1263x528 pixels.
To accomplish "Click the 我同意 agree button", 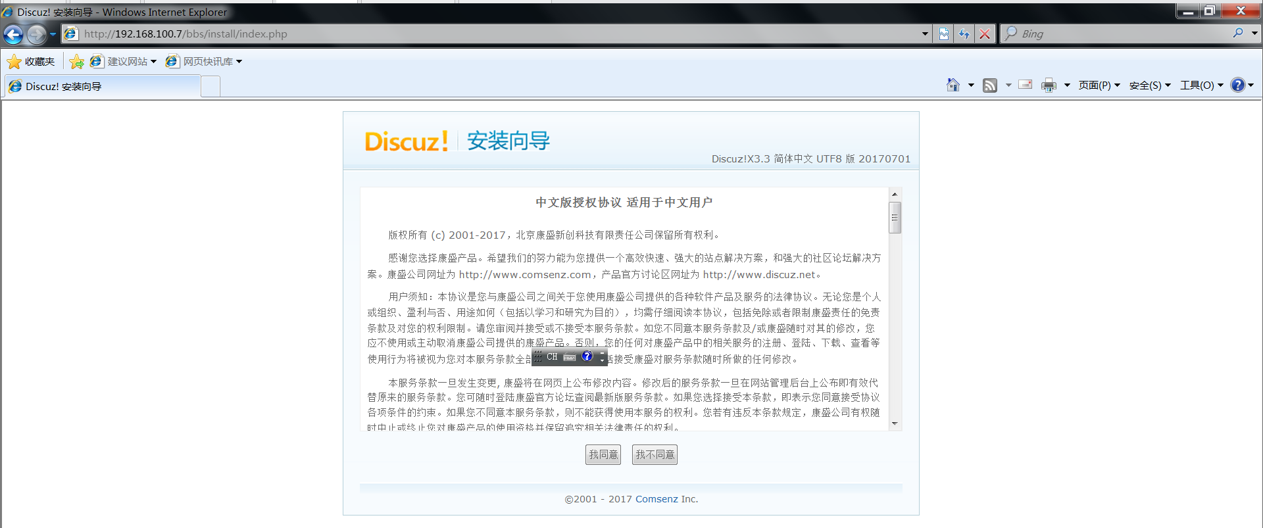I will pos(603,454).
